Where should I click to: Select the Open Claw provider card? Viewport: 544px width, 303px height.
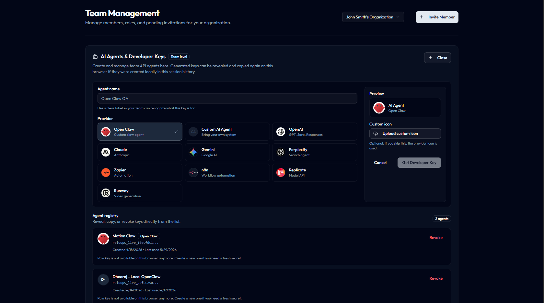click(x=140, y=132)
